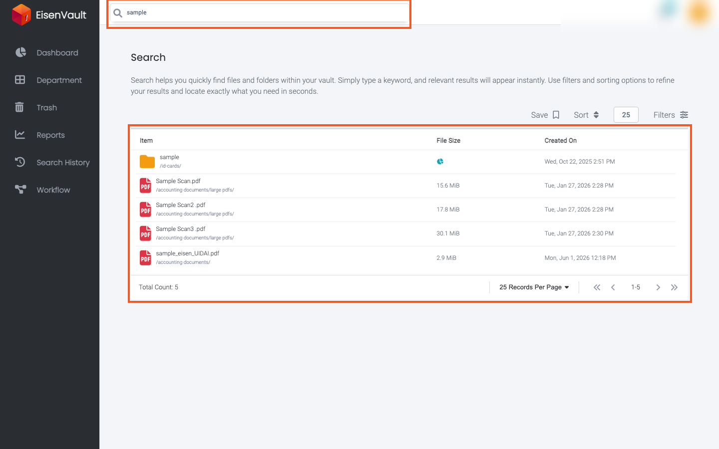Click the Created On column header
Image resolution: width=719 pixels, height=449 pixels.
point(561,141)
